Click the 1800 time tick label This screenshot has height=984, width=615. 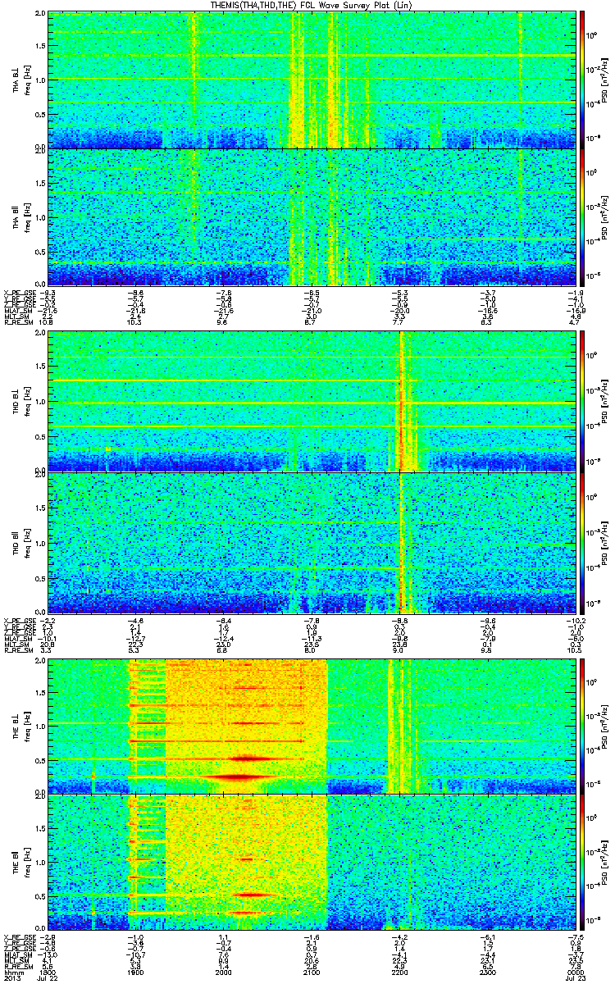click(x=48, y=972)
